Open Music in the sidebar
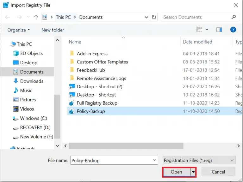Image resolution: width=243 pixels, height=182 pixels. click(x=23, y=91)
